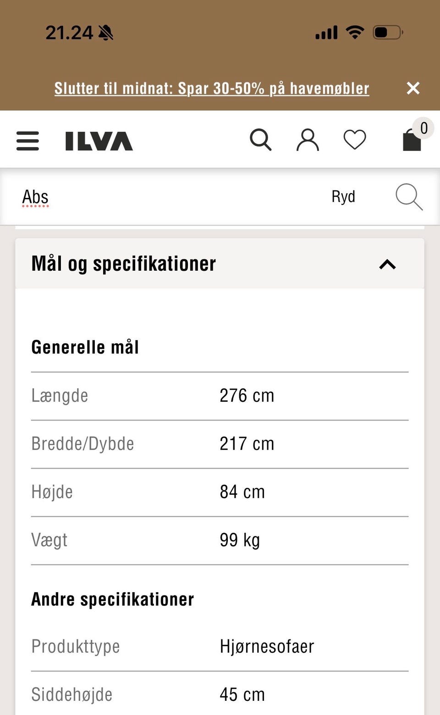Viewport: 440px width, 715px height.
Task: Tap the cart item count badge
Action: (x=424, y=128)
